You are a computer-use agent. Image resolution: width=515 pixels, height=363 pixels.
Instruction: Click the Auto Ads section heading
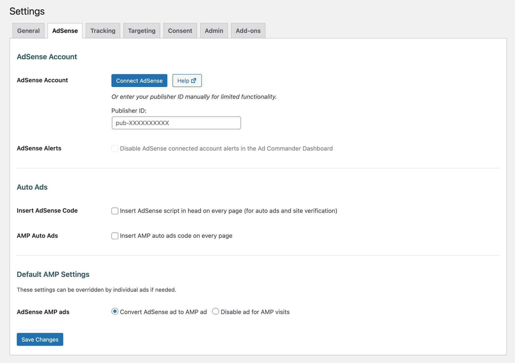pos(32,187)
